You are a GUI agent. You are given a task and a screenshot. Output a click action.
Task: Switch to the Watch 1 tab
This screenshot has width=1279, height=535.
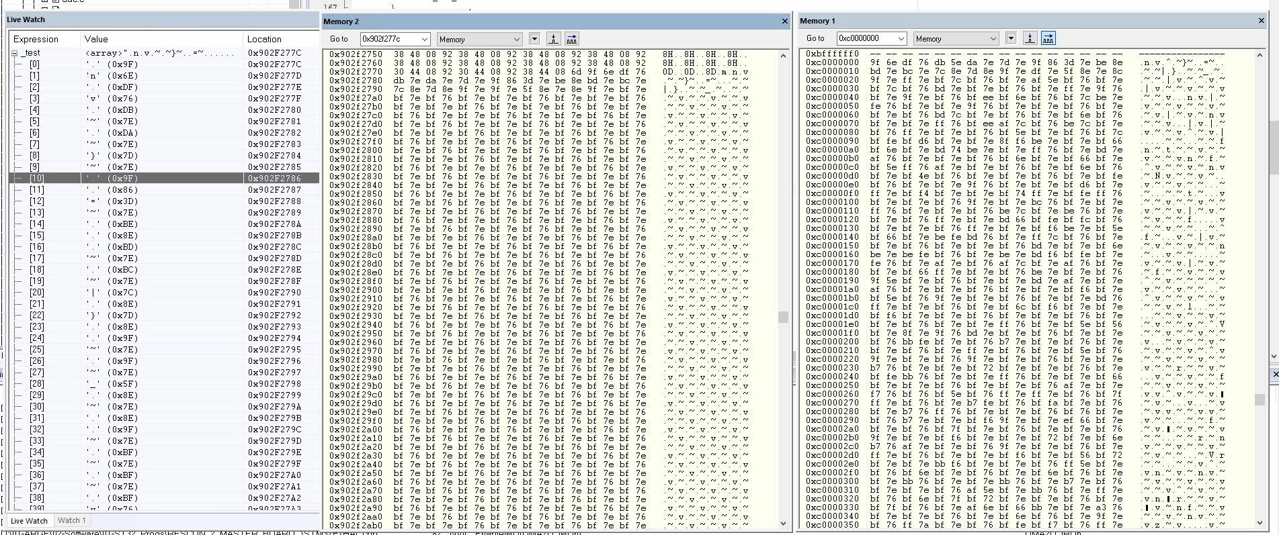pos(71,520)
